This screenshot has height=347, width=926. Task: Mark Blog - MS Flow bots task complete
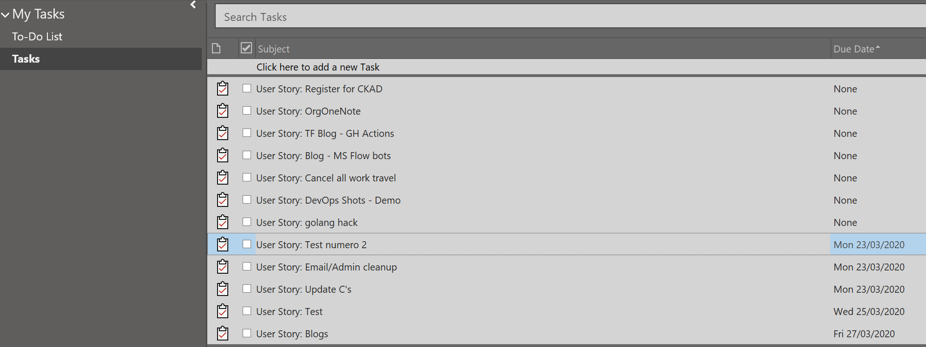tap(247, 155)
